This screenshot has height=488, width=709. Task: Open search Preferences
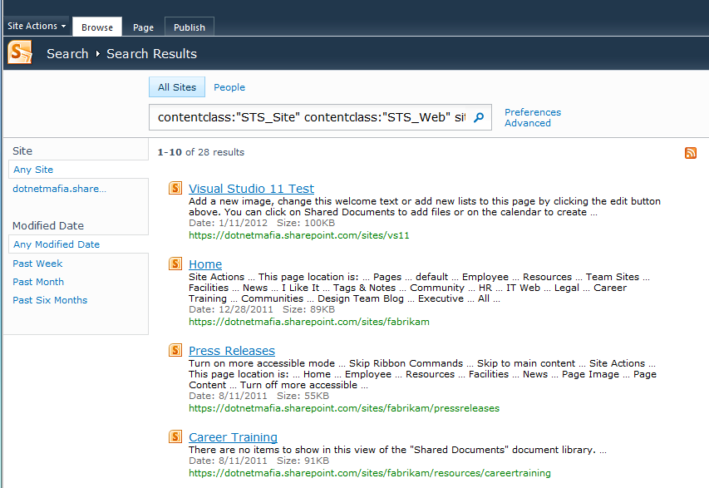click(533, 112)
